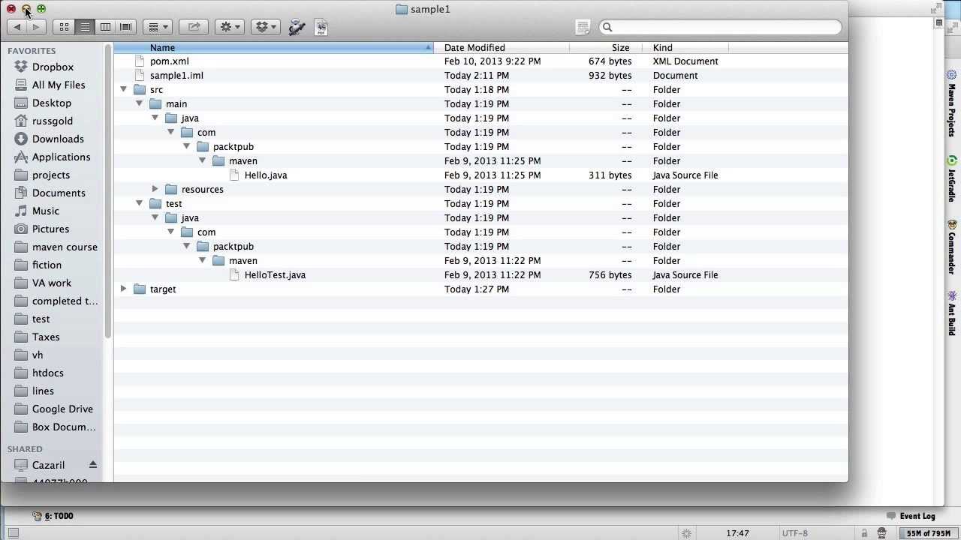Collapse the src folder

pyautogui.click(x=124, y=89)
